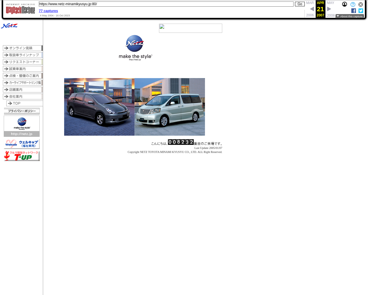Go to next capture arrow
The height and width of the screenshot is (295, 368).
tap(329, 9)
